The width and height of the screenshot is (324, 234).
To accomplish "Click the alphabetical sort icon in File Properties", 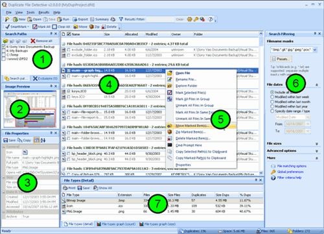I will click(x=43, y=141).
